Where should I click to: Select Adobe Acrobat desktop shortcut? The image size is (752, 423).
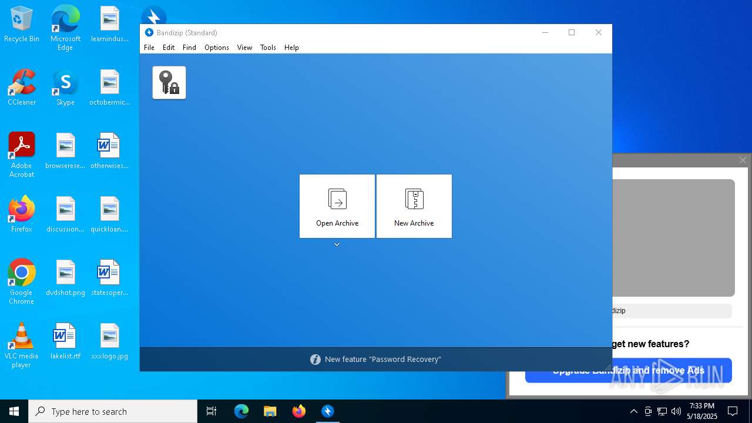[22, 155]
